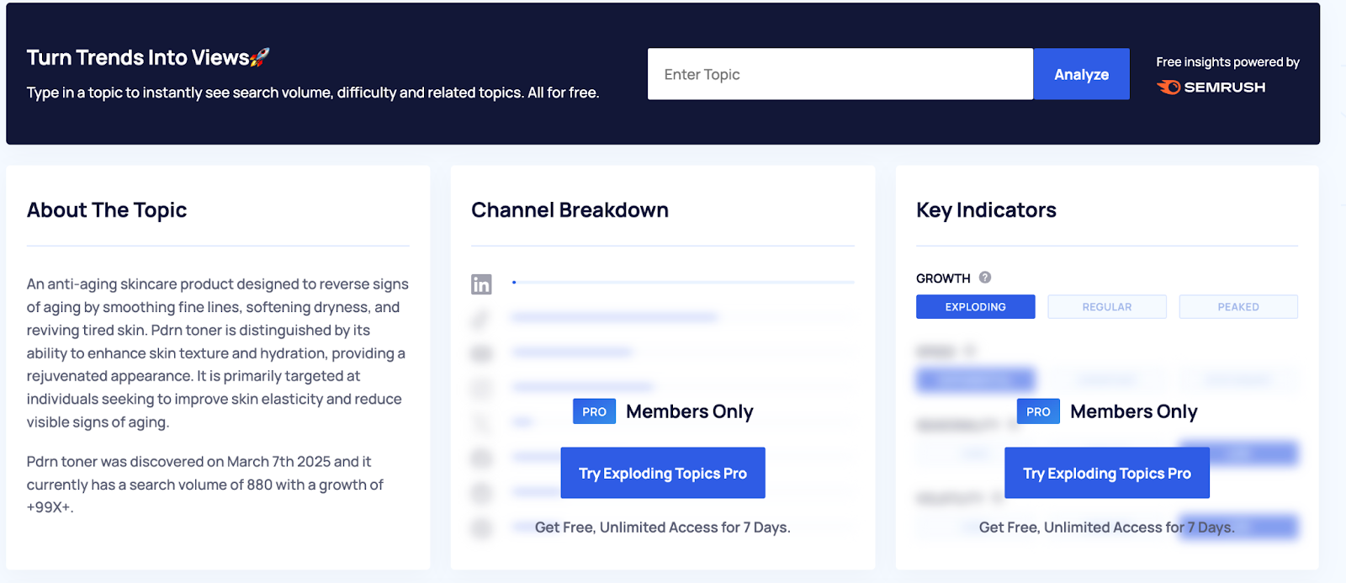Click Try Exploding Topics Pro under Key Indicators
This screenshot has height=583, width=1346.
pyautogui.click(x=1106, y=473)
